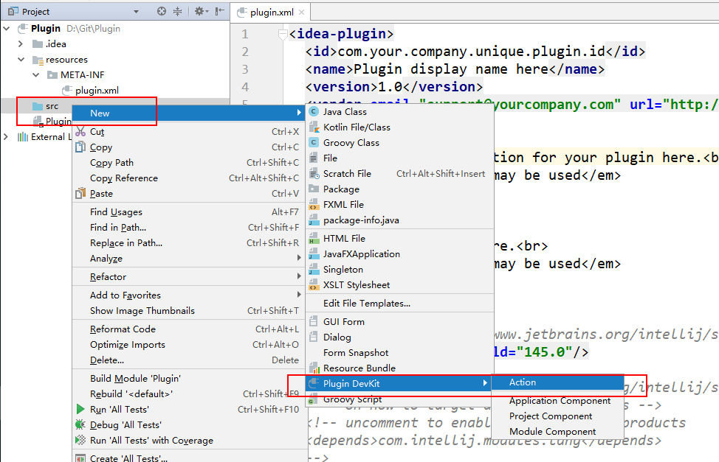Select Project Component
719x462 pixels.
pos(557,416)
